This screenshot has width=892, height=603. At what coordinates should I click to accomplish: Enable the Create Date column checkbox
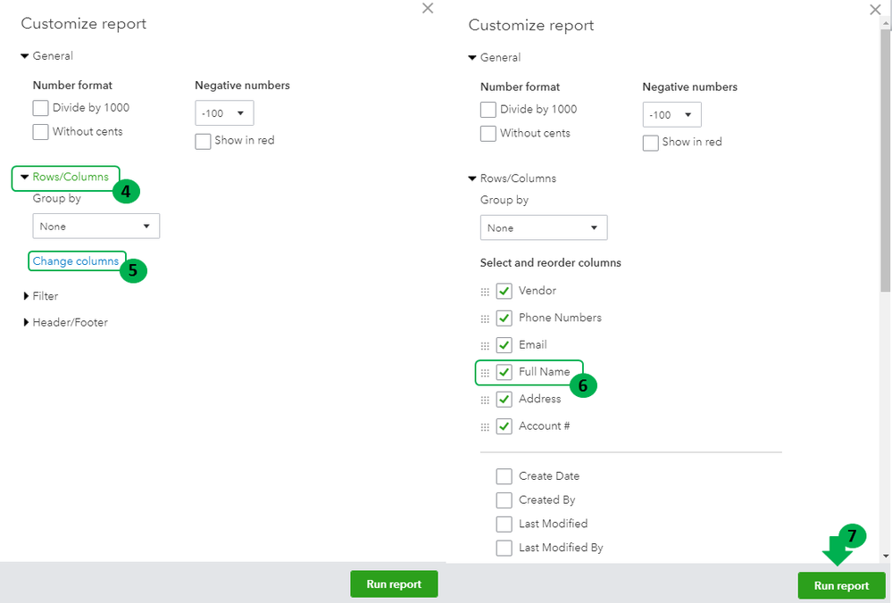click(504, 476)
